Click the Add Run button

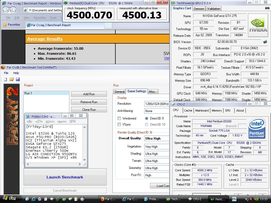(x=89, y=94)
